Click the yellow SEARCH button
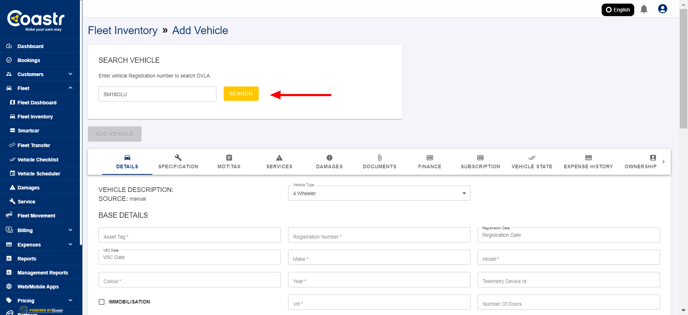The width and height of the screenshot is (688, 315). click(x=241, y=94)
